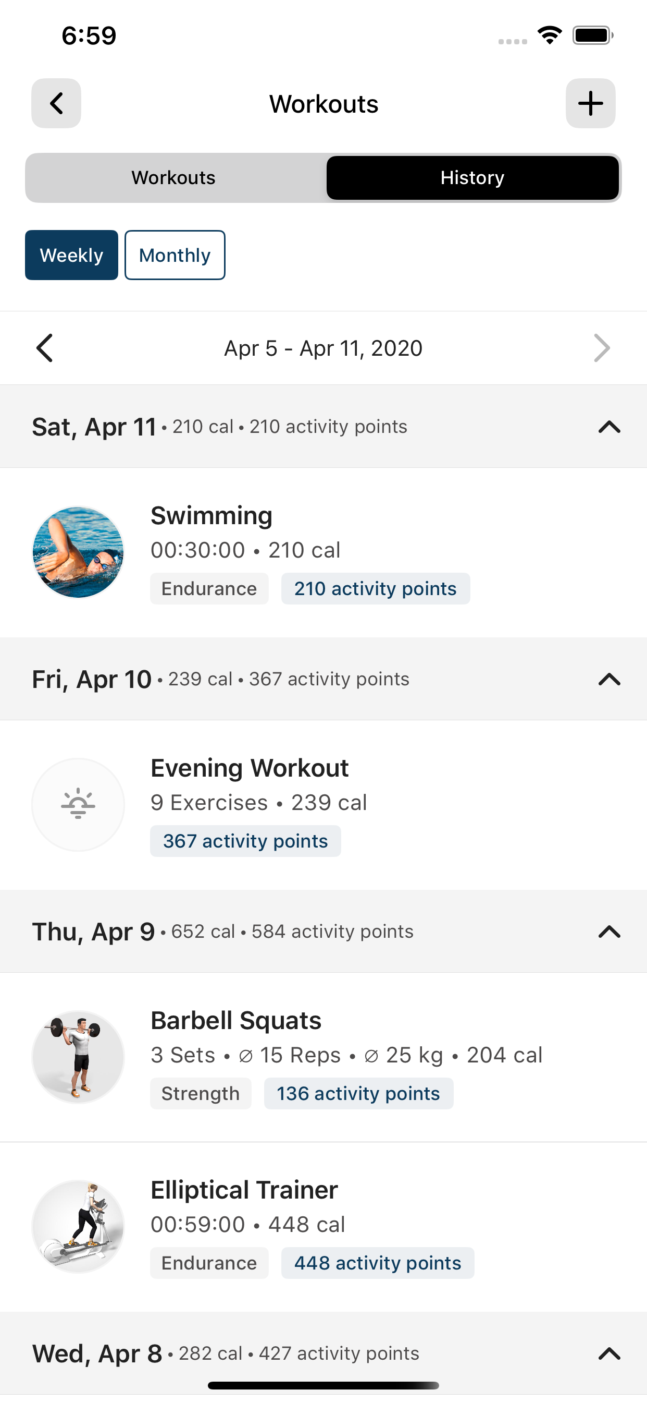647x1402 pixels.
Task: Open the Evening Workout entry title
Action: coord(250,768)
